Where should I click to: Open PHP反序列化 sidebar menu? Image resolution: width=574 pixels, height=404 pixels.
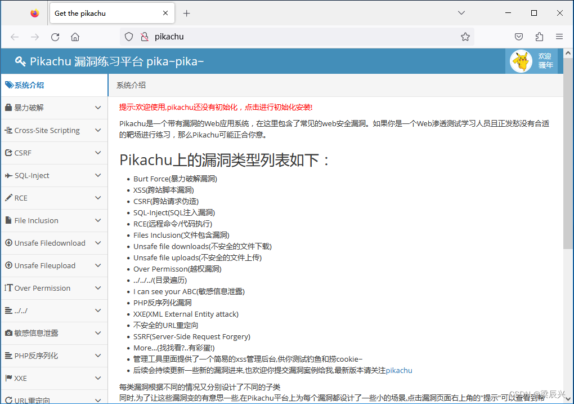(54, 356)
